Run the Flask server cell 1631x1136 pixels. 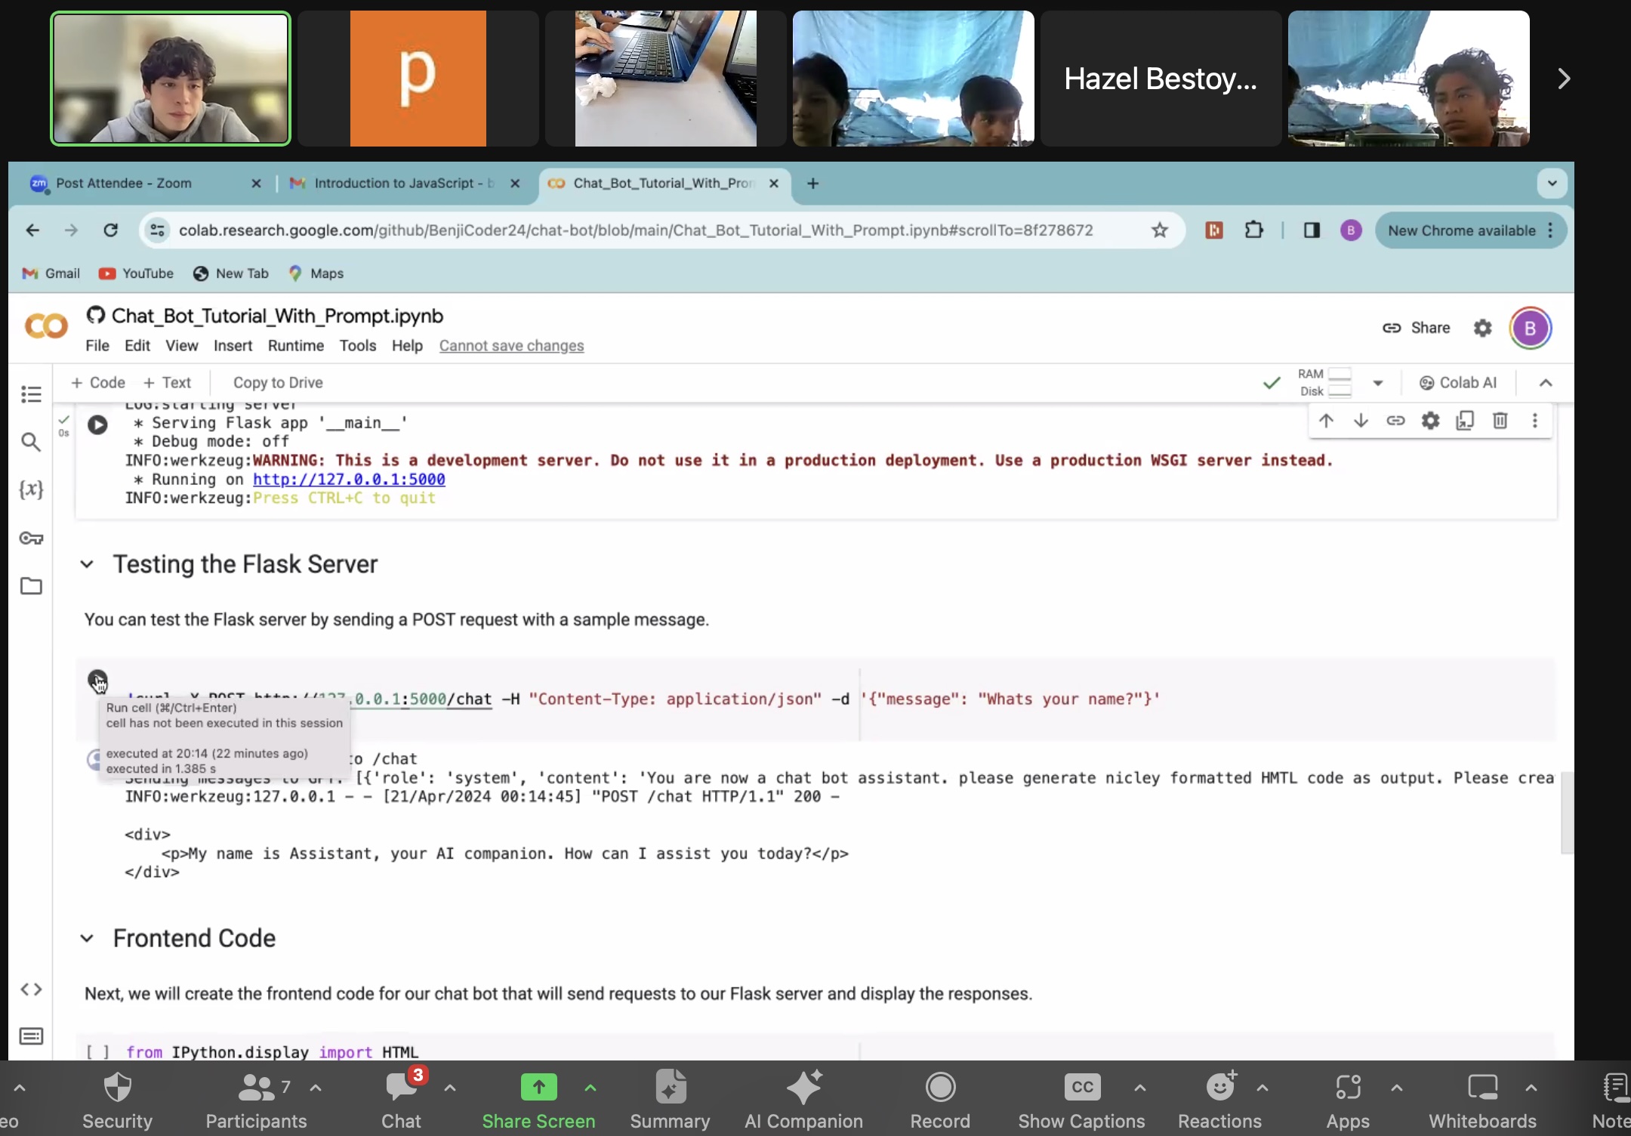coord(97,424)
